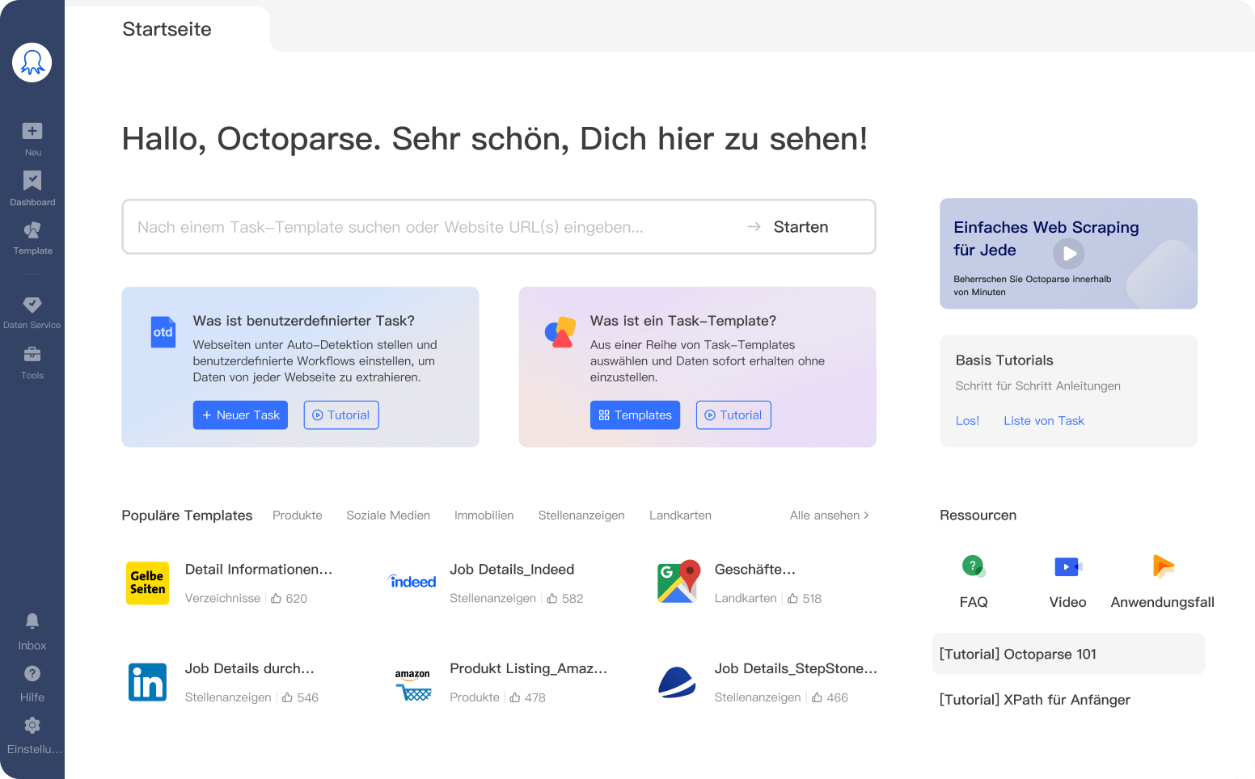Click the '+ Neuer Task' button
The image size is (1255, 779).
point(240,415)
